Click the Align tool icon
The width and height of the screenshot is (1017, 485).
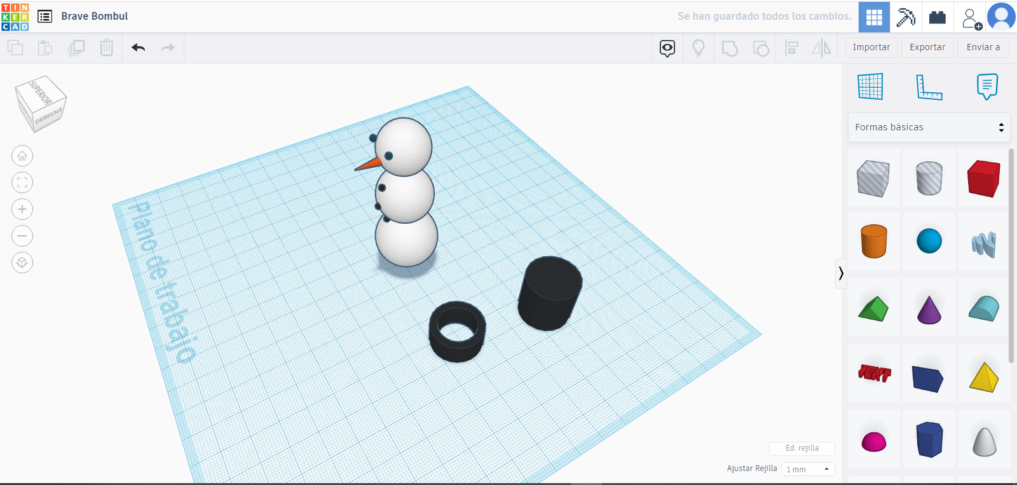[792, 48]
